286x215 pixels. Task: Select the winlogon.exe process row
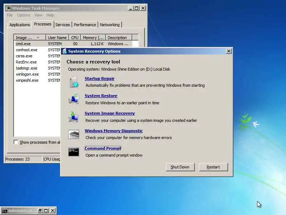click(x=37, y=74)
